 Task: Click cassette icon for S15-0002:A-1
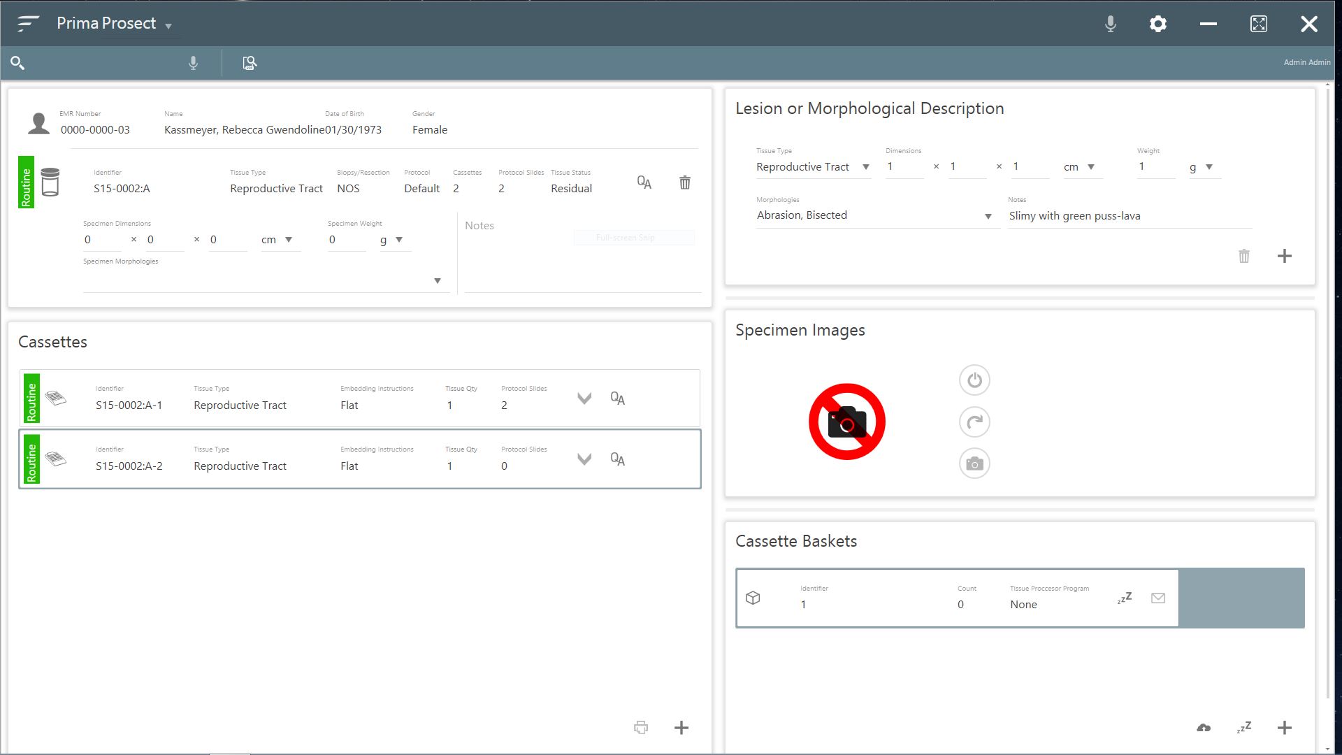(56, 398)
